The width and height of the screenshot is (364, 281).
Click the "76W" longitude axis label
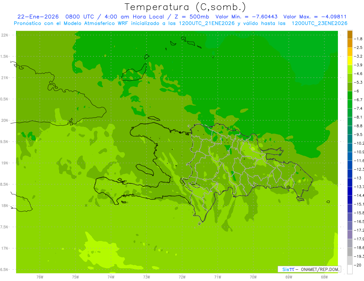pyautogui.click(x=40, y=277)
